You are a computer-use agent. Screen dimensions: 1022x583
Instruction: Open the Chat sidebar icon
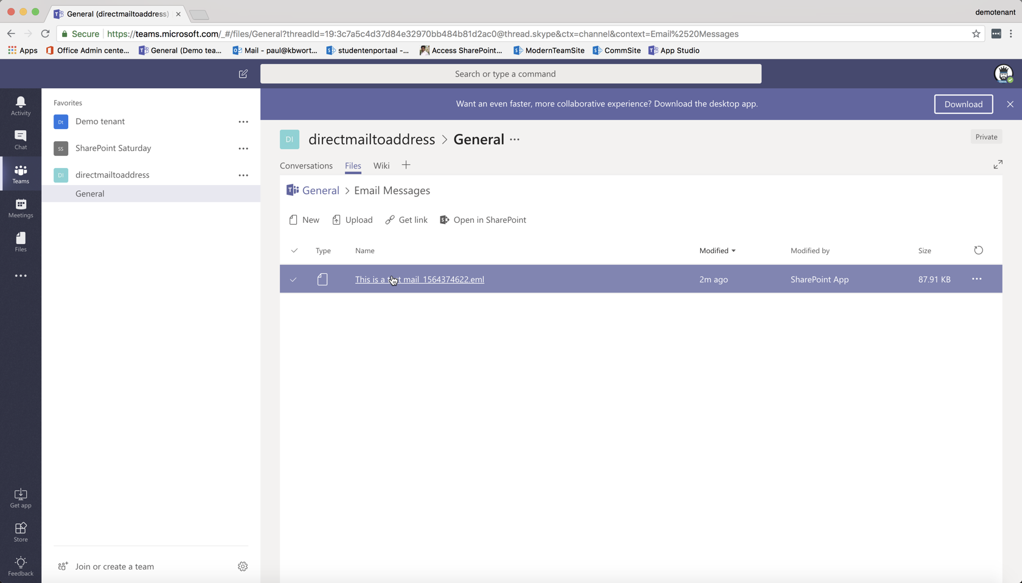21,139
